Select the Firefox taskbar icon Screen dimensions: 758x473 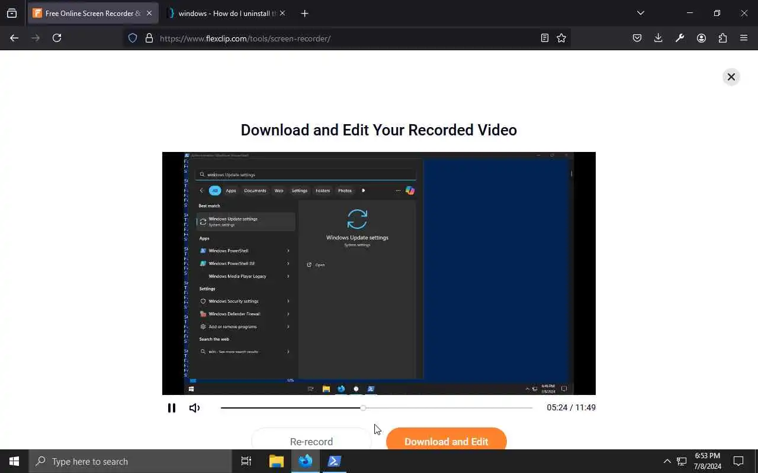click(x=306, y=461)
